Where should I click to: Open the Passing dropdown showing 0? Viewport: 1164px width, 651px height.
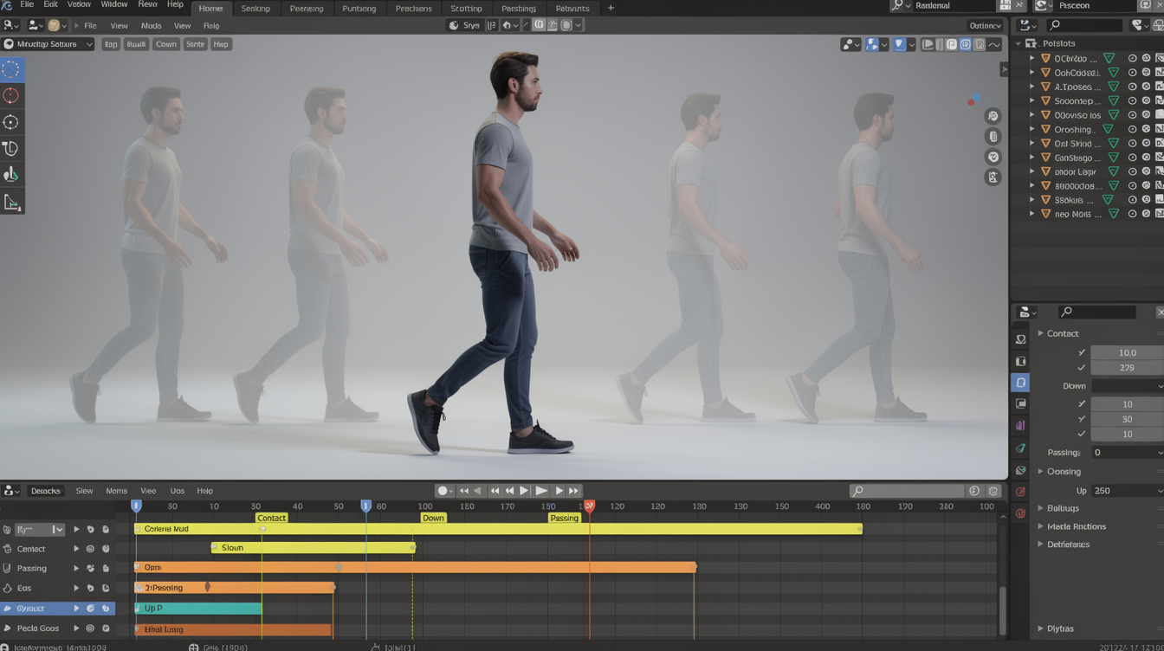(1126, 453)
